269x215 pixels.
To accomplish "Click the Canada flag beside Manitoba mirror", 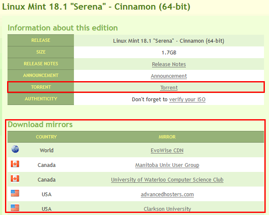I will pyautogui.click(x=15, y=164).
